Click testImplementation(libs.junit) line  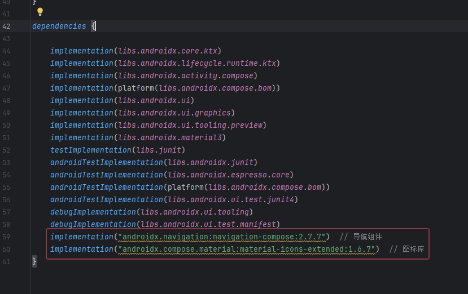pos(118,150)
